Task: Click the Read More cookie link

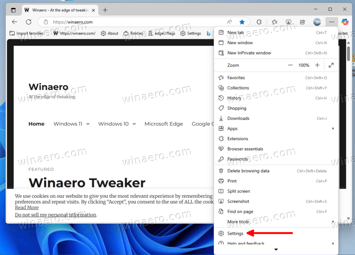Action: 27,207
